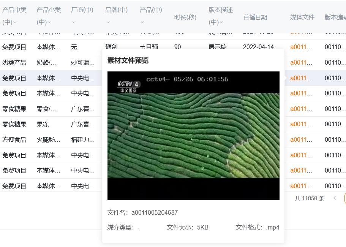
Task: Click the 版本描述(中) header chevron icon
Action: [x=221, y=22]
